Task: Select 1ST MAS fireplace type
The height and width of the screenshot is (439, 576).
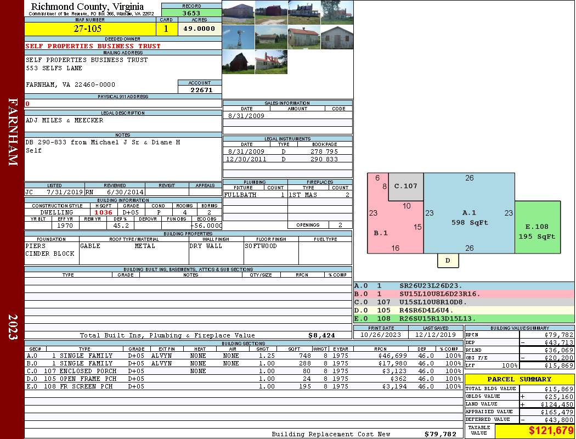Action: pyautogui.click(x=303, y=195)
